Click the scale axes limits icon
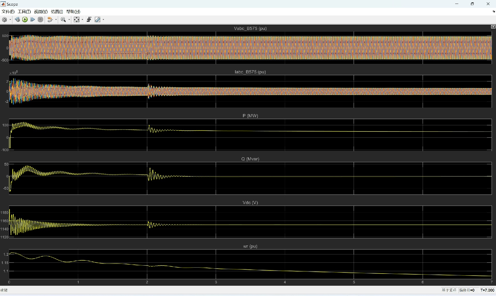The width and height of the screenshot is (496, 296). click(x=76, y=20)
